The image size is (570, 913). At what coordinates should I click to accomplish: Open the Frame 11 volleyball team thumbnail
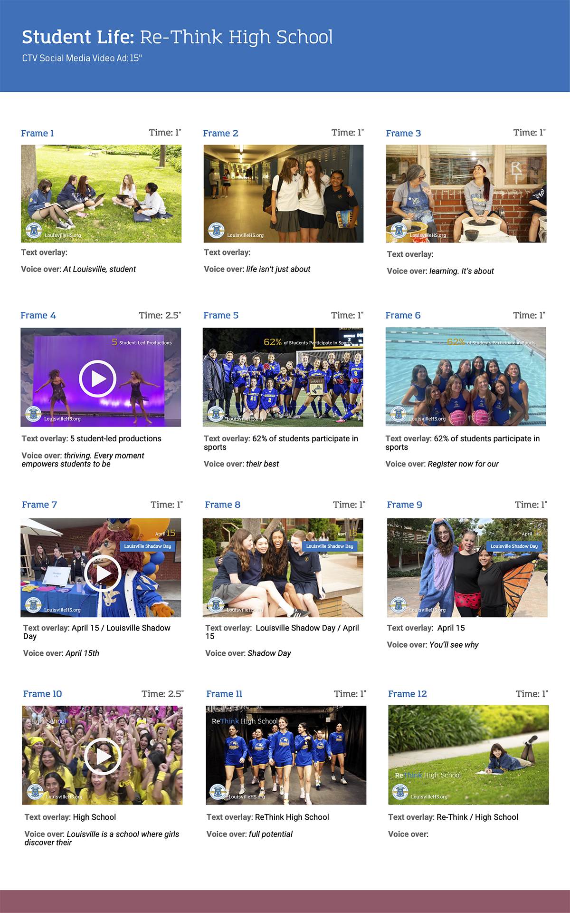point(286,755)
